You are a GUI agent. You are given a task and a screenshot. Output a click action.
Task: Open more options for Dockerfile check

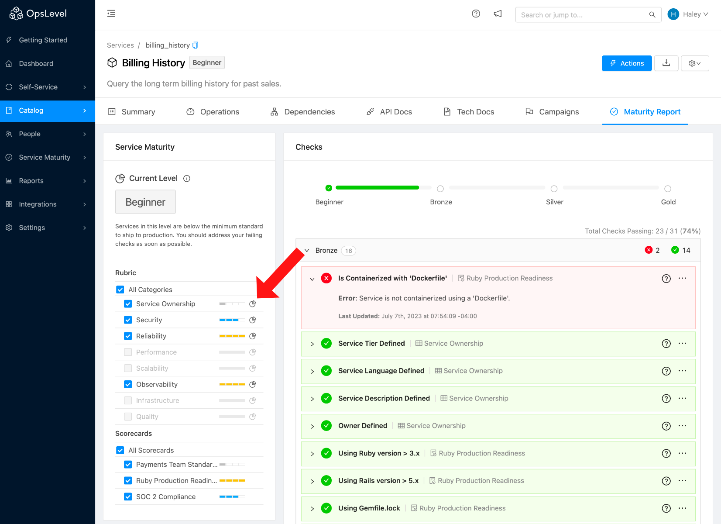click(x=683, y=278)
